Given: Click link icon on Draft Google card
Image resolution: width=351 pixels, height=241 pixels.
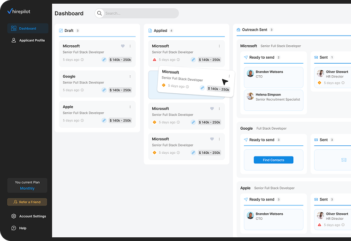Looking at the screenshot, I should (x=104, y=90).
